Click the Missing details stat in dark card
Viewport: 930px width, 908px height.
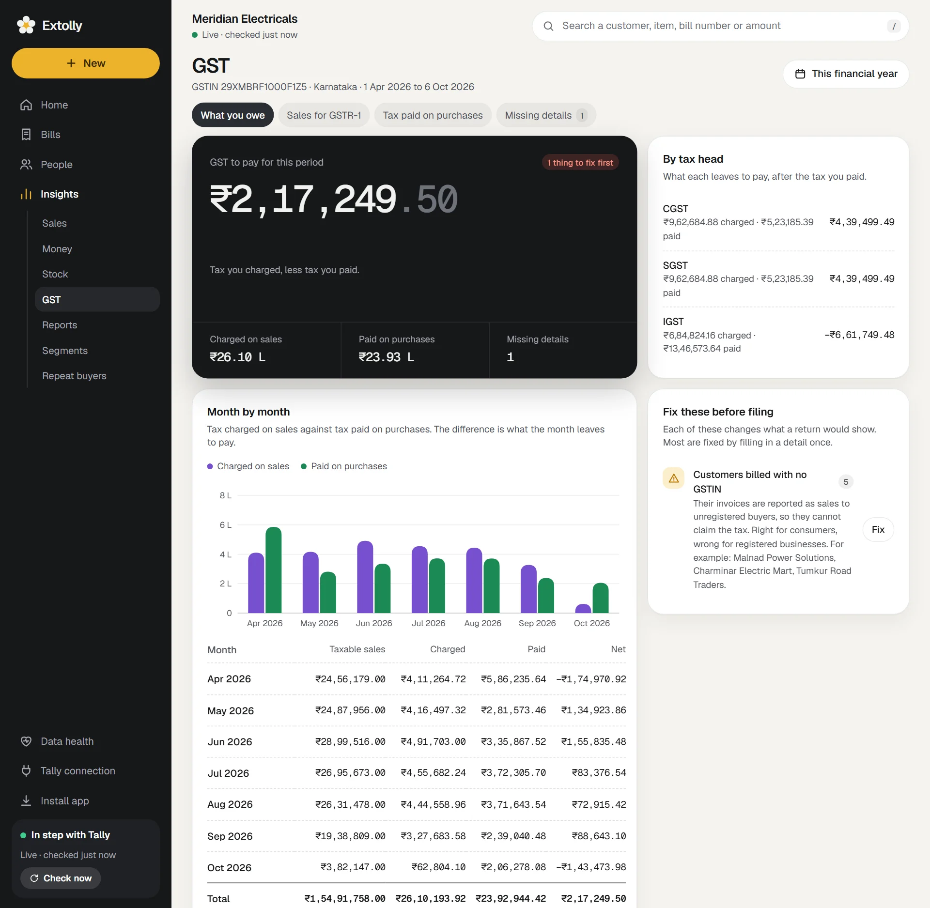pyautogui.click(x=562, y=350)
